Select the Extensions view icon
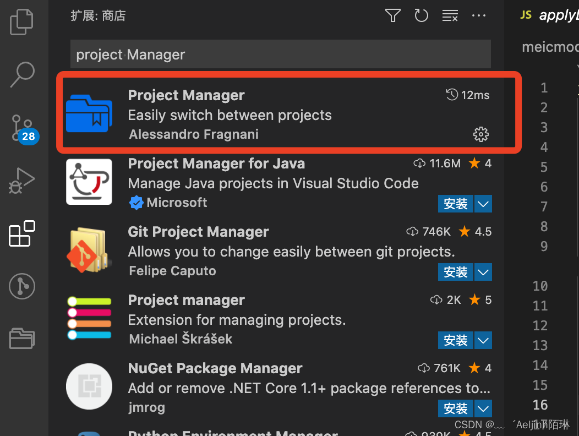 pyautogui.click(x=22, y=233)
